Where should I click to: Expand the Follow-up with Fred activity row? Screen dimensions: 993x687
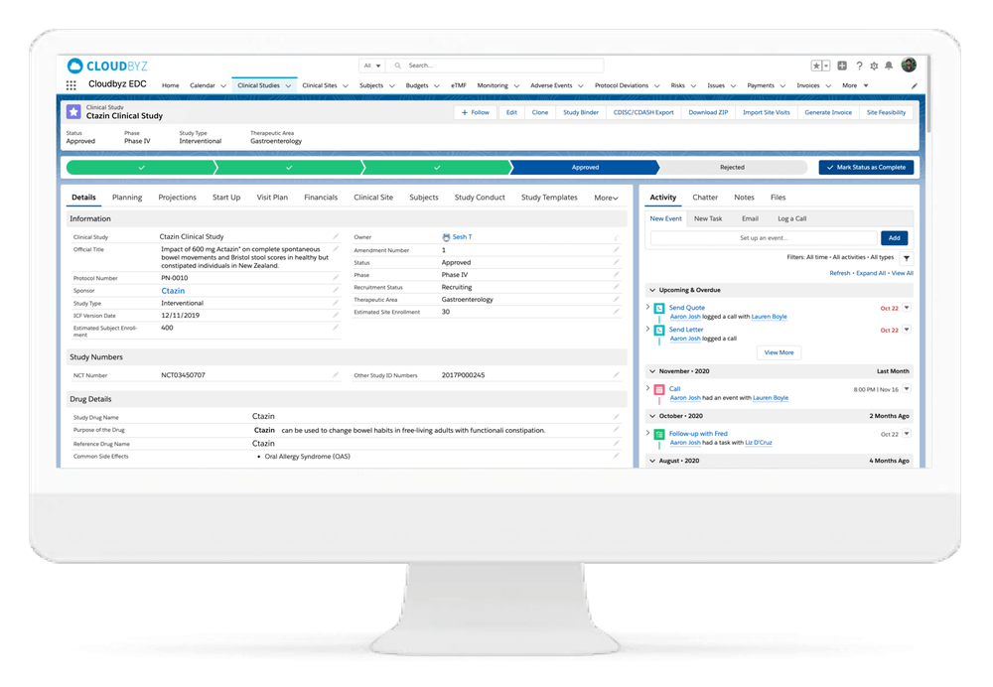(647, 433)
